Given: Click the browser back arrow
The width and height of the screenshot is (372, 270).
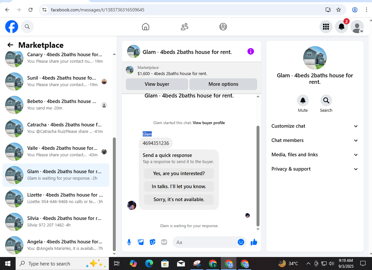Looking at the screenshot, I should [x=7, y=10].
